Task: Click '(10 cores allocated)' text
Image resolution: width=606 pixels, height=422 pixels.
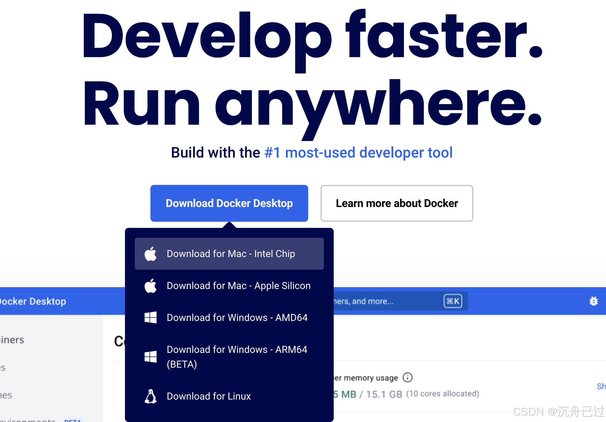Action: coord(443,394)
